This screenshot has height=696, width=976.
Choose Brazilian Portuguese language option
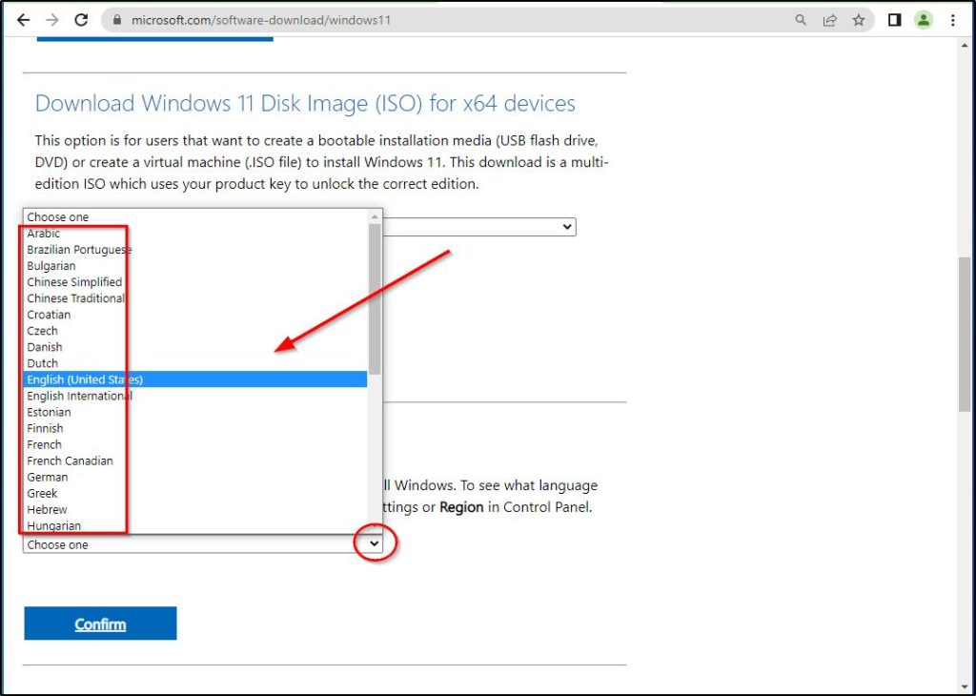194,250
